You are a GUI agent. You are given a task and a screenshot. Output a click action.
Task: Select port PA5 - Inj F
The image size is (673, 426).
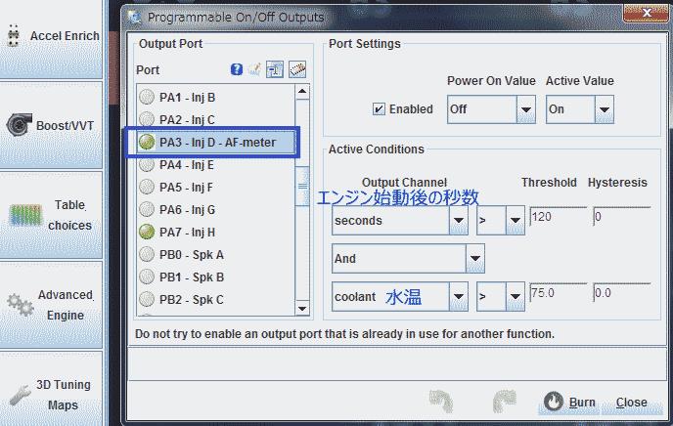point(216,188)
